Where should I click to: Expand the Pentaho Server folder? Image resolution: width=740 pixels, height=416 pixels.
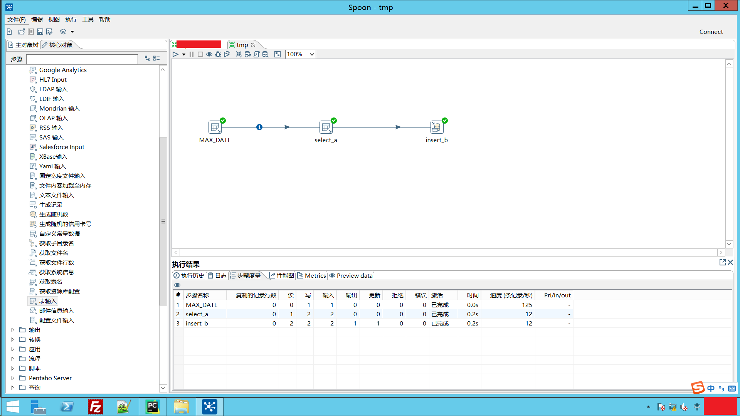[12, 378]
